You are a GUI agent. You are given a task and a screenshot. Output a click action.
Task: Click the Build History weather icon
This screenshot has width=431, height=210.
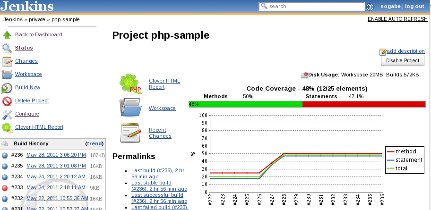coord(5,143)
